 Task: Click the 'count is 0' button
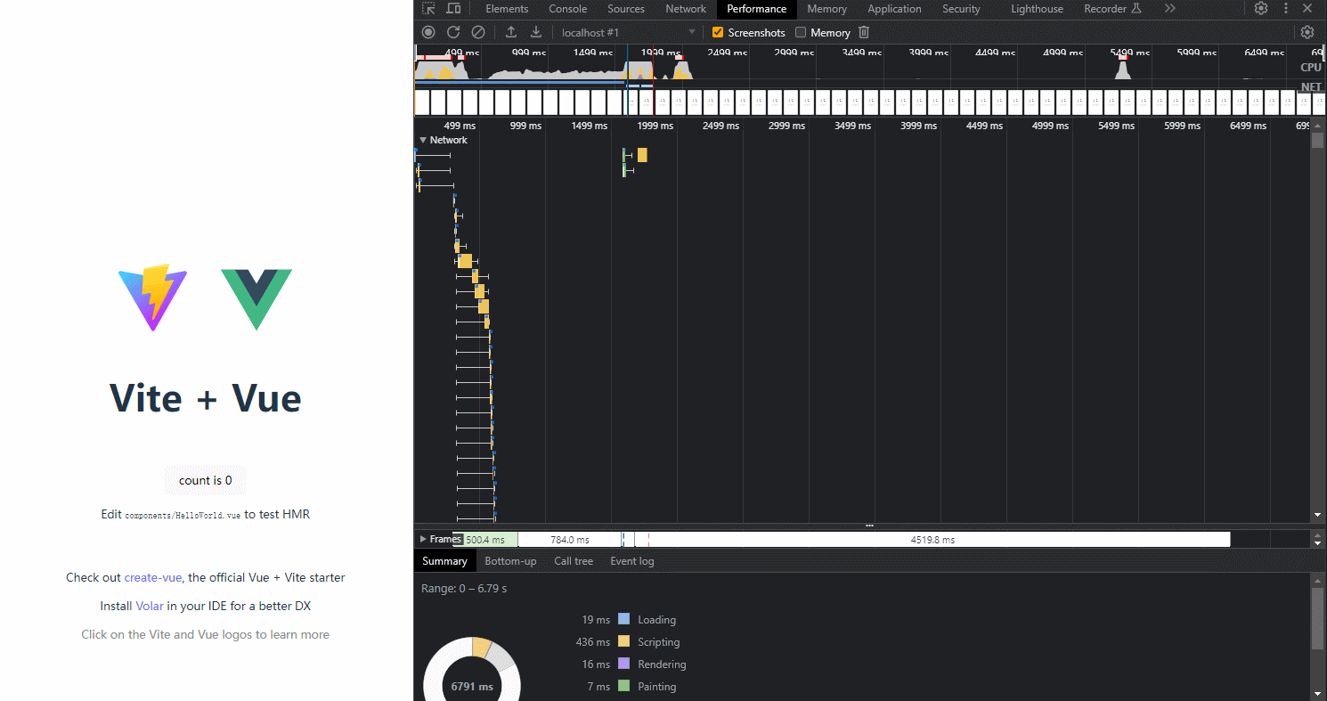coord(206,480)
